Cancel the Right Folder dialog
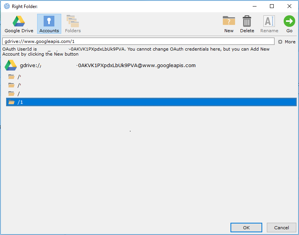This screenshot has height=235, width=299. point(281,228)
